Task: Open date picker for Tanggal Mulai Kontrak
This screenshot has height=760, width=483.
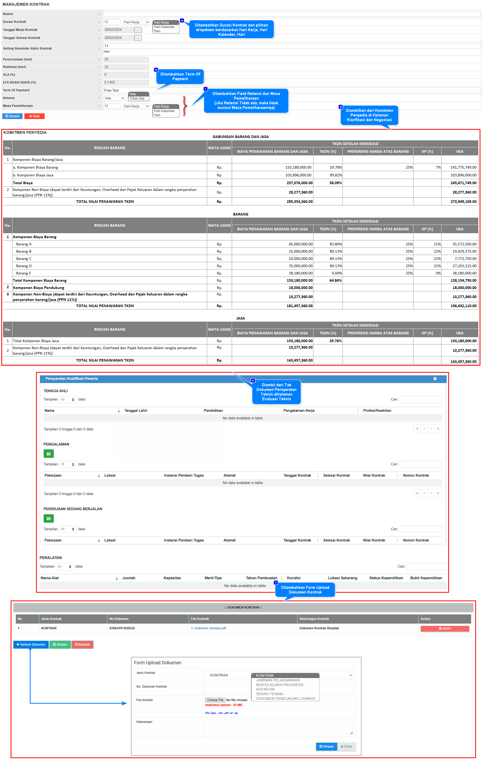Action: (138, 30)
